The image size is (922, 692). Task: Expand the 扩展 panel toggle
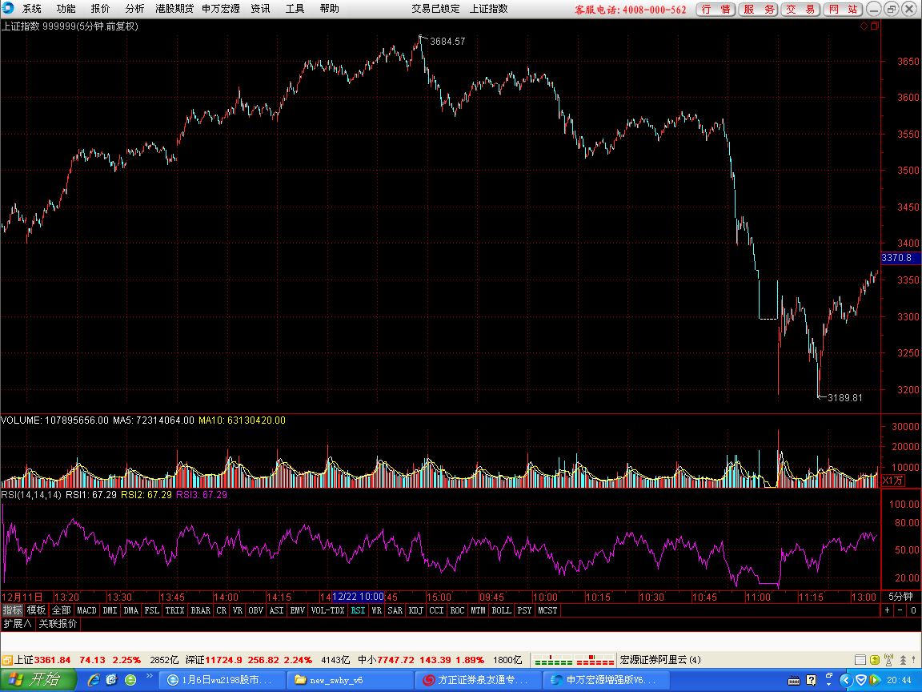18,623
